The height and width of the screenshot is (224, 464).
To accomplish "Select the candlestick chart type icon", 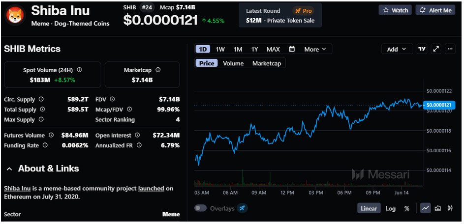I will (450, 208).
